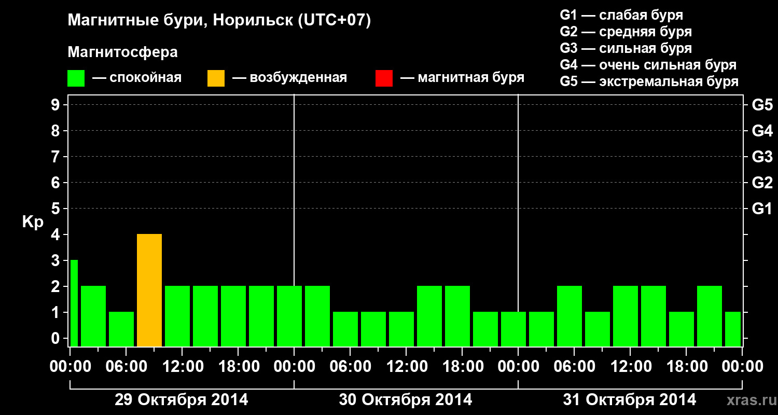Viewport: 778px width, 415px height.
Task: Click the '06:00' time label above 31 Октября
Action: (574, 366)
